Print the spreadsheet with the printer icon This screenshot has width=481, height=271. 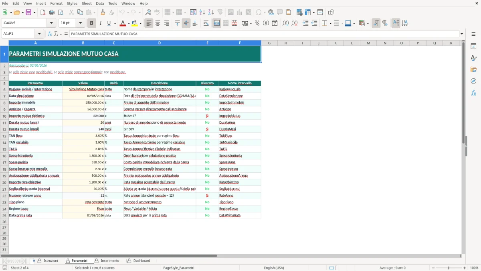pos(52,12)
